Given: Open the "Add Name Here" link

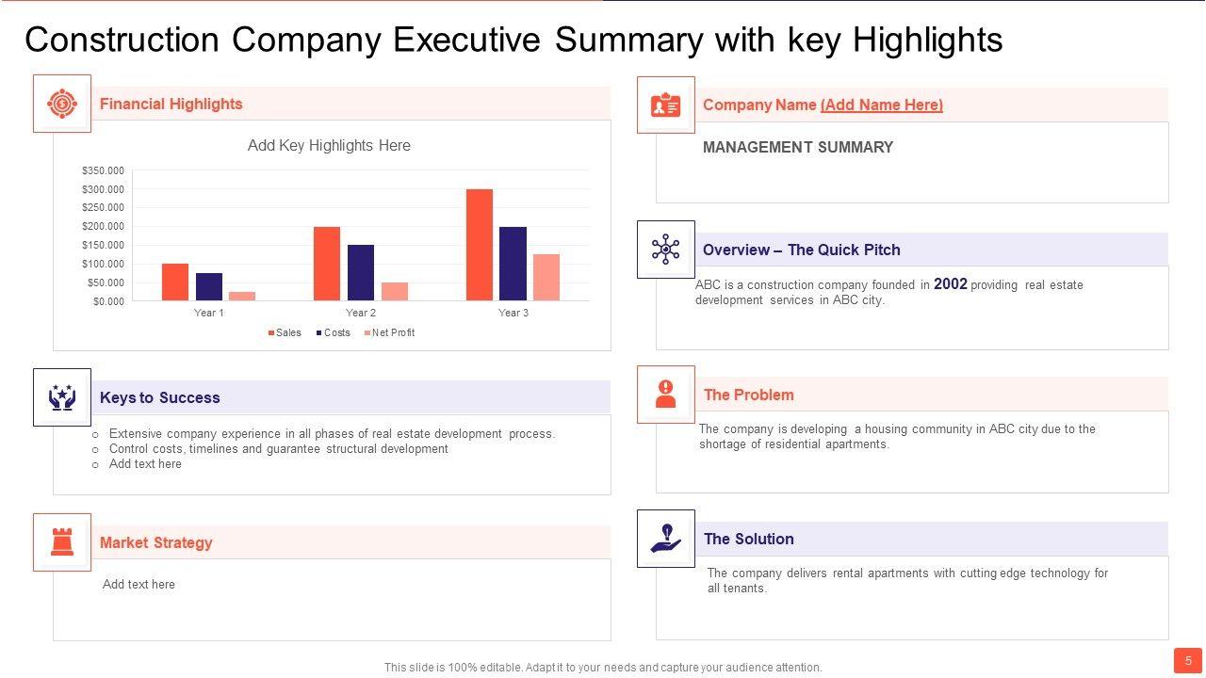Looking at the screenshot, I should (x=881, y=105).
